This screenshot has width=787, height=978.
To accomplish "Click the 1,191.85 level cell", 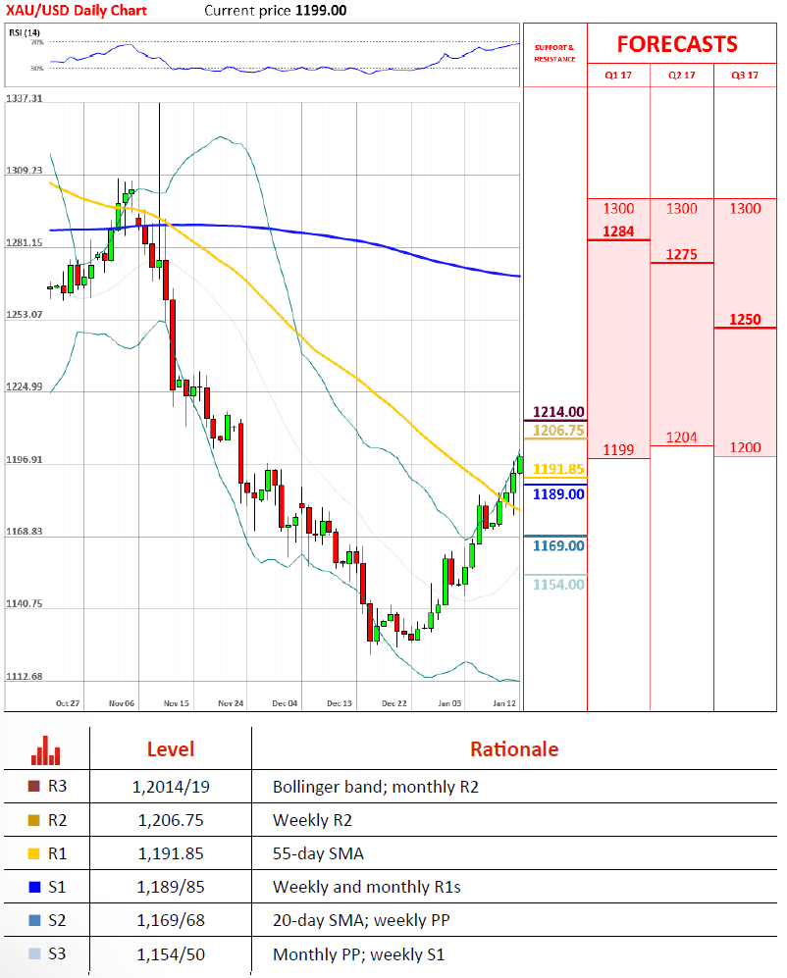I will pyautogui.click(x=171, y=853).
